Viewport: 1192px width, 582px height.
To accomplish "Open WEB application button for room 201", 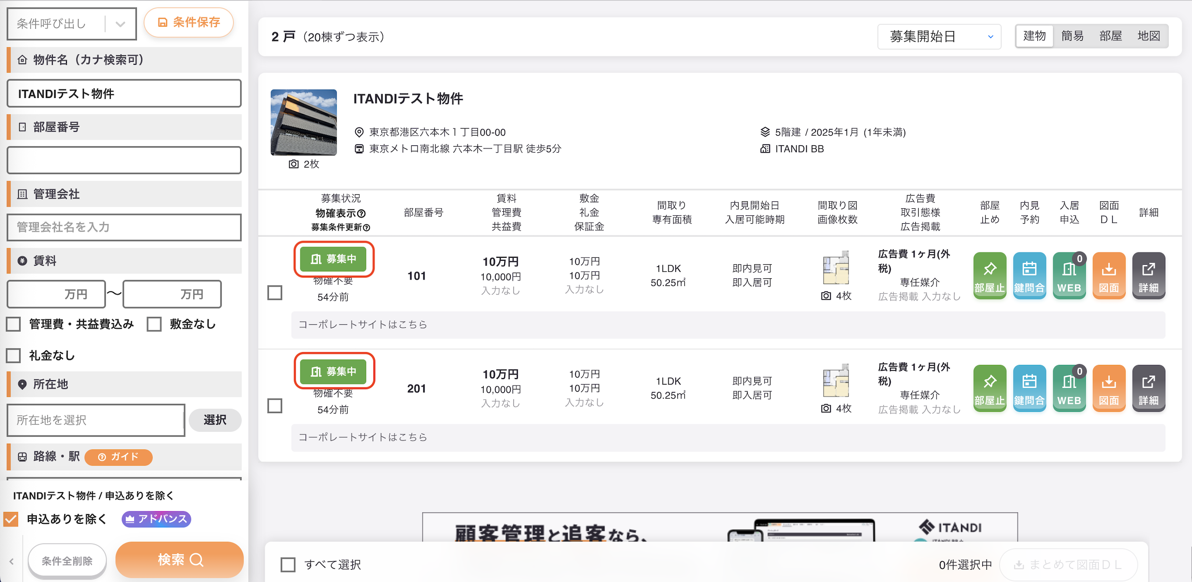I will 1069,388.
